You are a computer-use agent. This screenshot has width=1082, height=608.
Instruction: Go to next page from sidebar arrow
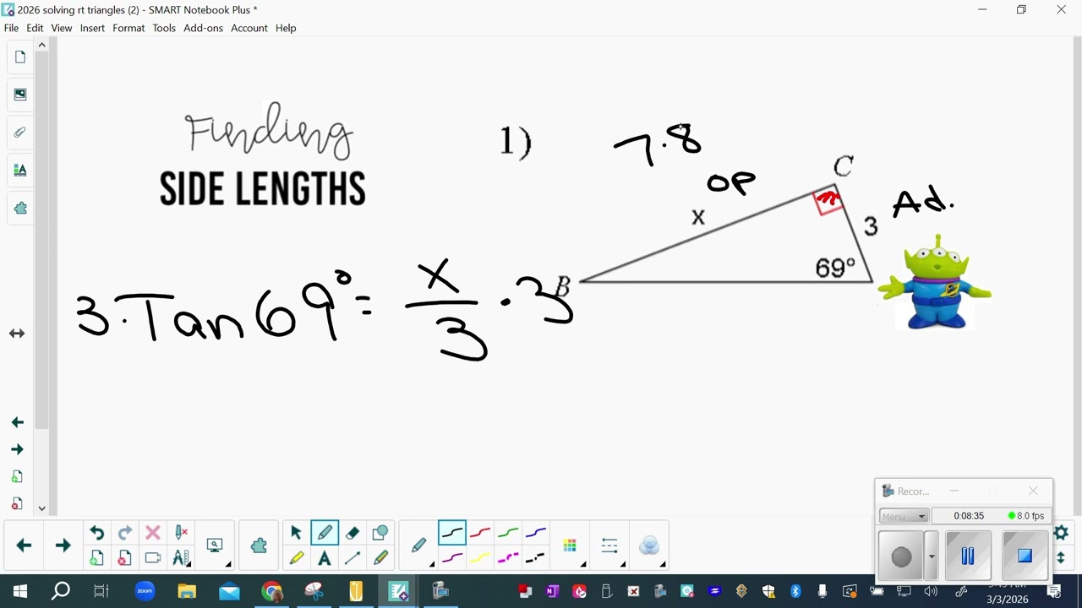point(17,449)
